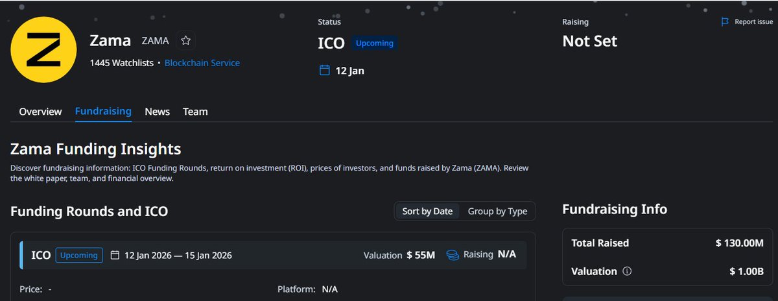Click the Platform: N/A field

tap(307, 289)
